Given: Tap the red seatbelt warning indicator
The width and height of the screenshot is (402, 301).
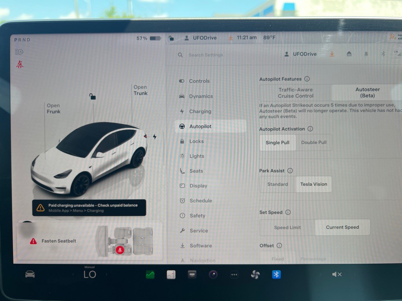Looking at the screenshot, I should (20, 64).
